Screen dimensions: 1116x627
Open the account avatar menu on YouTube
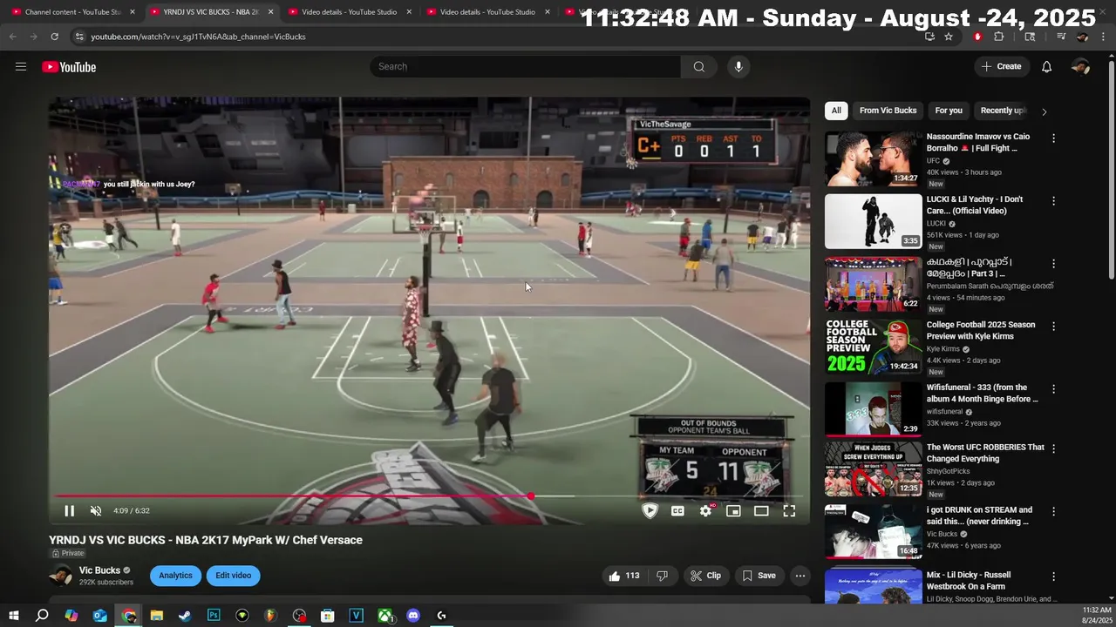click(x=1080, y=67)
